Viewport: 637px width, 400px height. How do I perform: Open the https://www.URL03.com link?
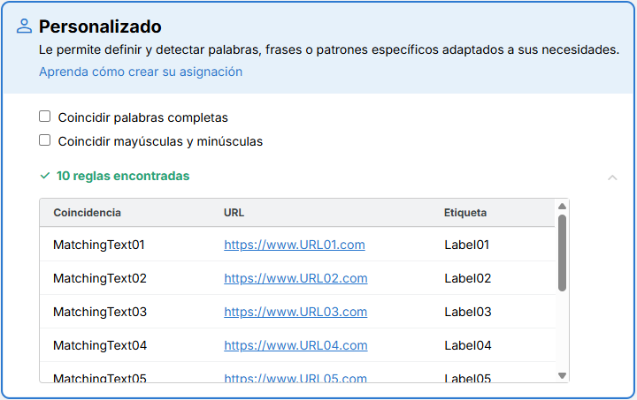pos(295,312)
